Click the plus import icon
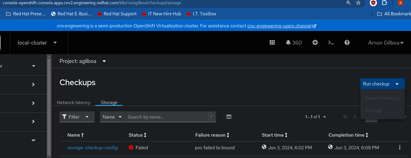Image resolution: width=411 pixels, height=158 pixels. tap(315, 43)
